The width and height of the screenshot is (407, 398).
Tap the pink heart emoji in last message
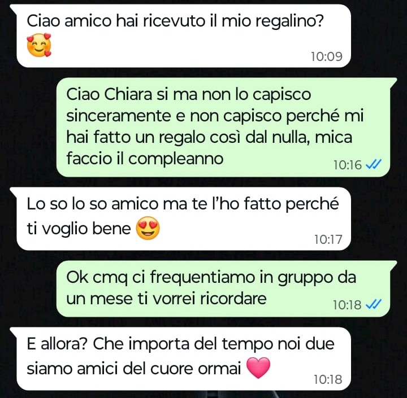[x=258, y=368]
